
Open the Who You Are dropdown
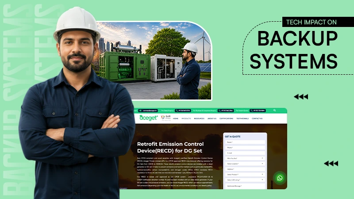pos(245,158)
